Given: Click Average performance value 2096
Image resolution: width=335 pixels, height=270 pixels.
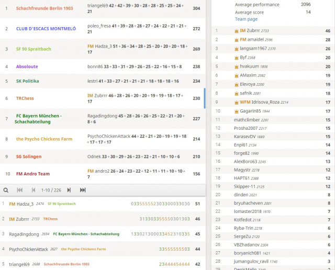Looking at the screenshot, I should 306,4.
